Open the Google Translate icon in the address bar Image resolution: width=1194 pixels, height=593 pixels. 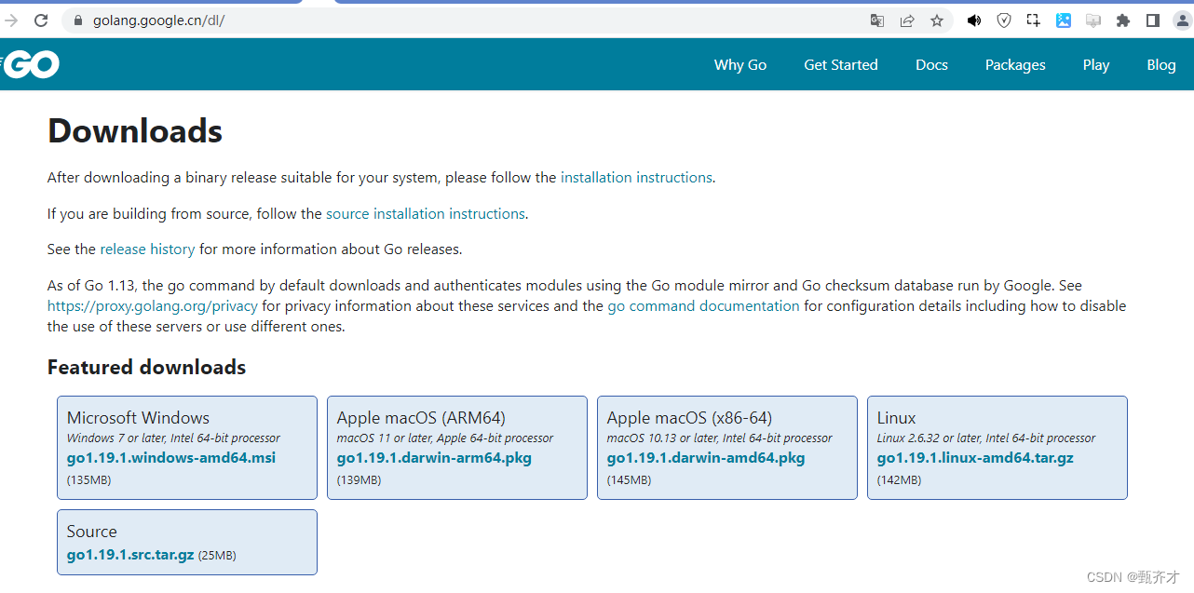[x=877, y=20]
